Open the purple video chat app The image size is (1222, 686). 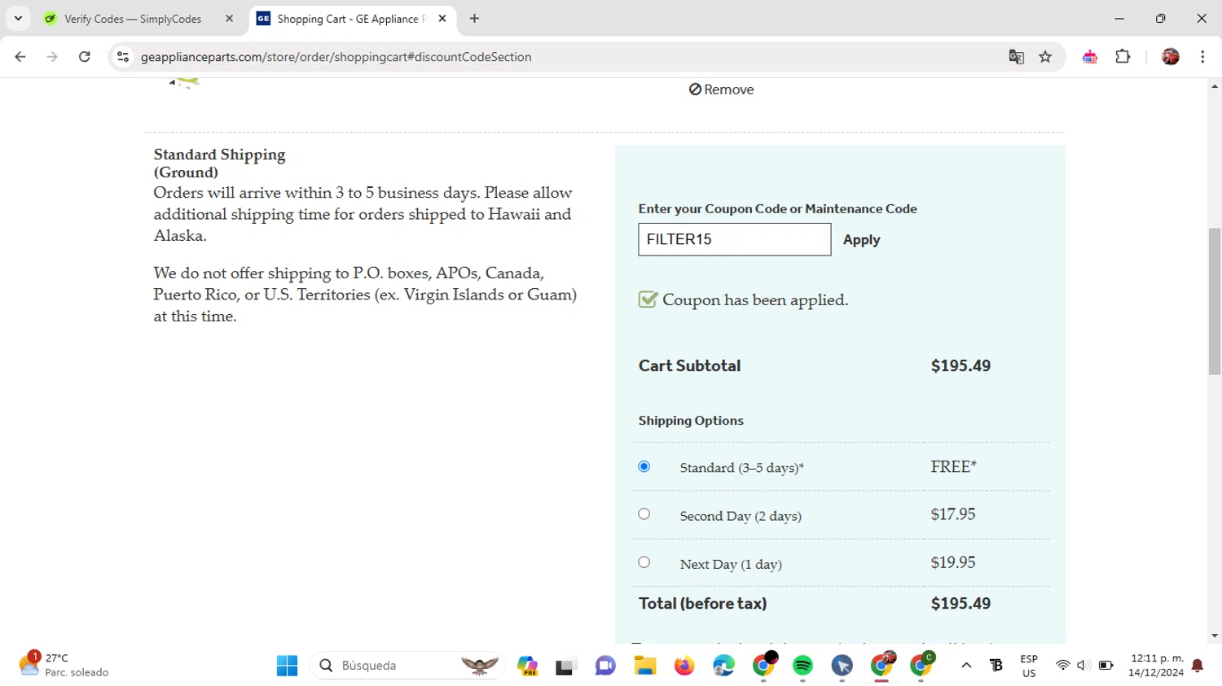click(x=605, y=666)
